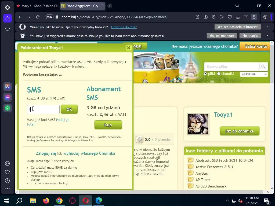Open the Player sidebar icon
The height and width of the screenshot is (206, 275).
(x=7, y=163)
